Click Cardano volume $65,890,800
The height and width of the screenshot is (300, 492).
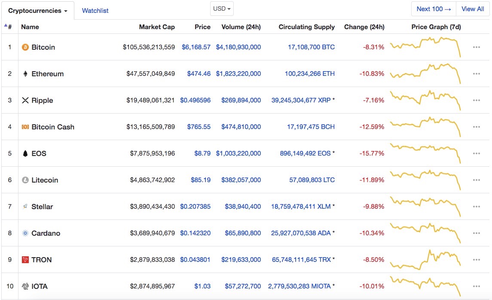pyautogui.click(x=243, y=233)
